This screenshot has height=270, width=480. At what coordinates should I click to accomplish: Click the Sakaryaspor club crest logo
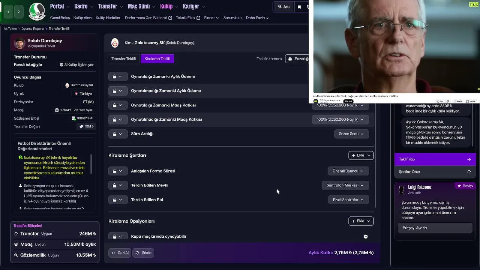(37, 12)
